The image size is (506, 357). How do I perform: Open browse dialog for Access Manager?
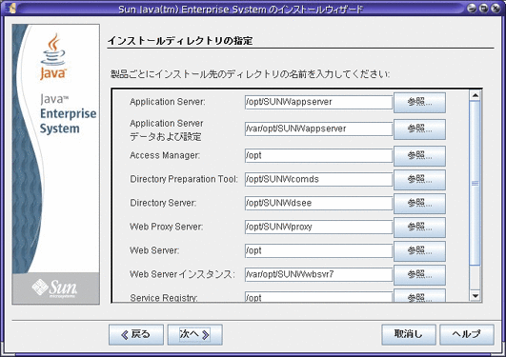coord(419,156)
